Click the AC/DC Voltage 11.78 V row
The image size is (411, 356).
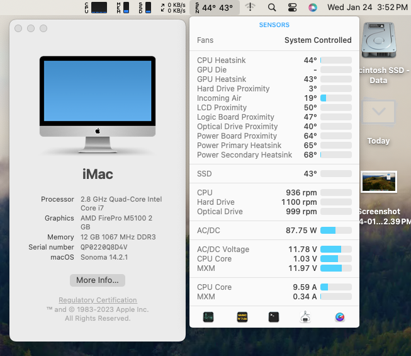coord(274,250)
